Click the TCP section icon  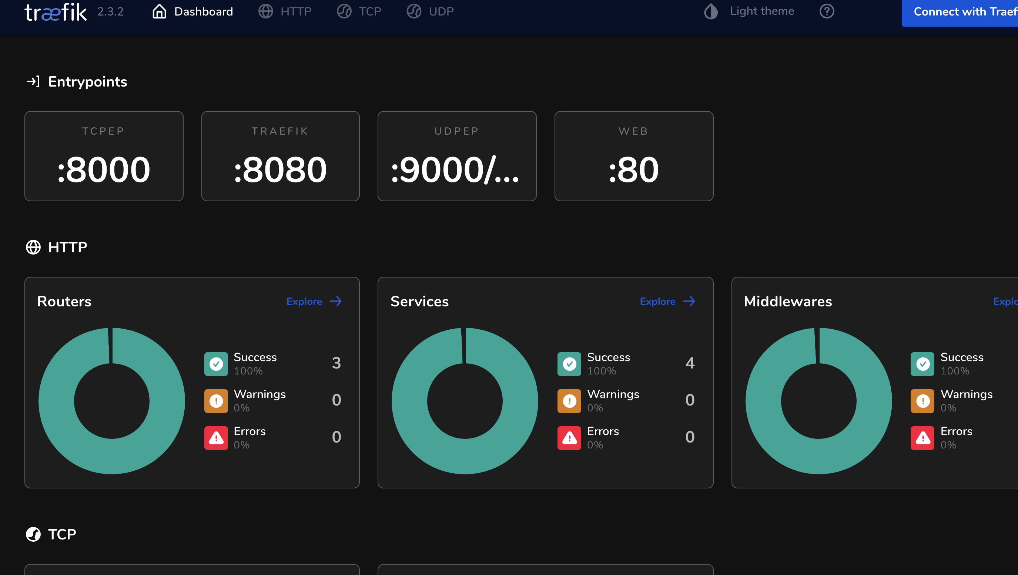click(x=33, y=534)
